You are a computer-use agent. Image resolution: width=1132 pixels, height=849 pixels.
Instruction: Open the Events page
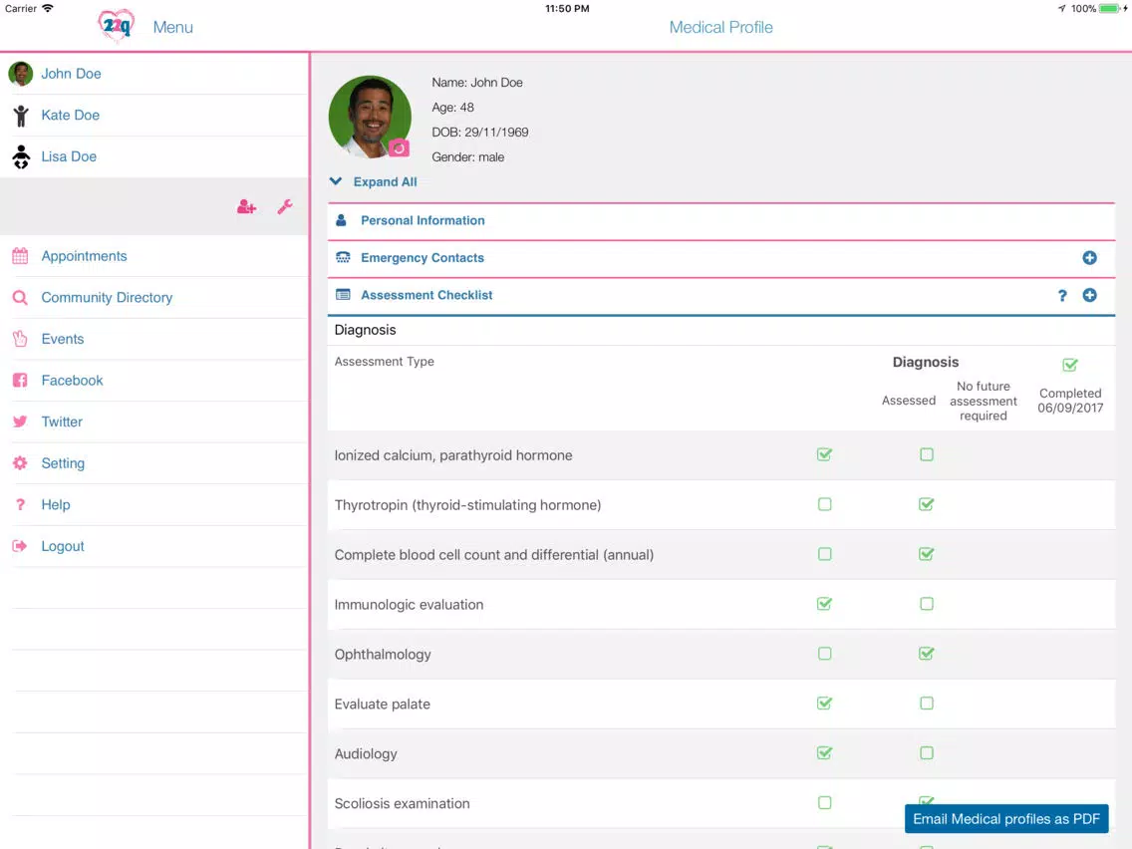pos(154,339)
